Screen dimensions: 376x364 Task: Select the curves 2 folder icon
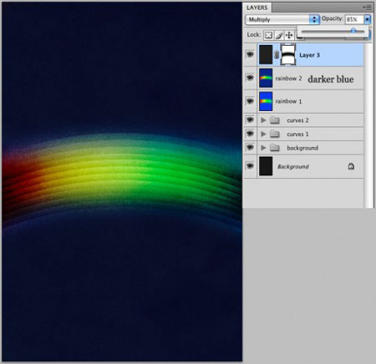[x=275, y=120]
